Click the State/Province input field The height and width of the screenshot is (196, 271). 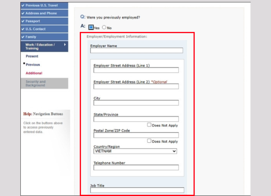pos(136,119)
